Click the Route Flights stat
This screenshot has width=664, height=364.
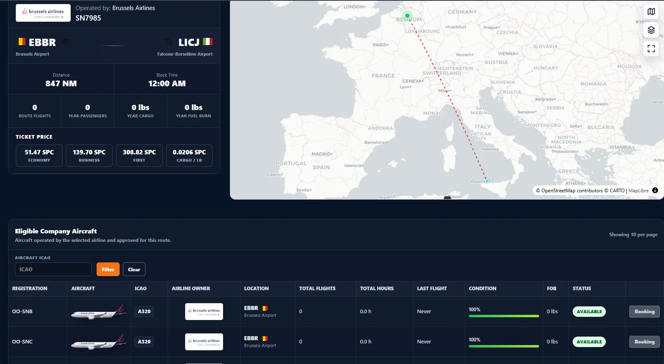[35, 111]
